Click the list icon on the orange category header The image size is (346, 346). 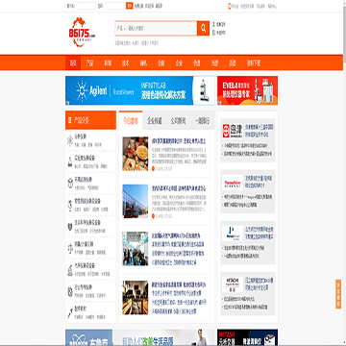(x=70, y=120)
